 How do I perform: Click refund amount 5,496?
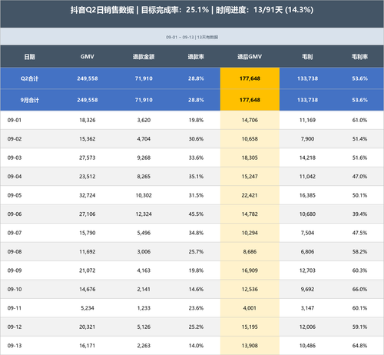[144, 233]
